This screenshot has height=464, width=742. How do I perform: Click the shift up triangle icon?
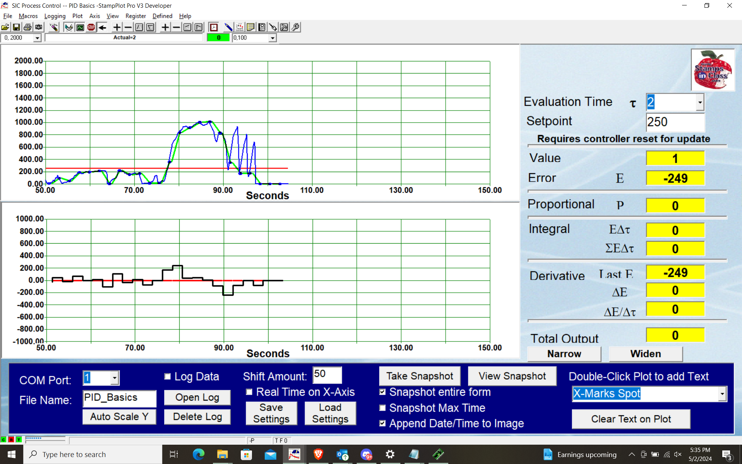[139, 27]
